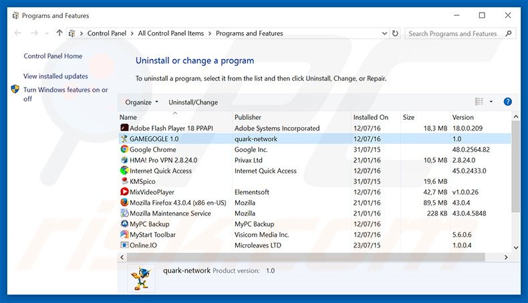Click the Elementsoft publisher cell
528x303 pixels.
[x=251, y=192]
